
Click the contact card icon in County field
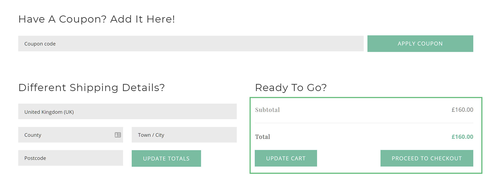[x=118, y=135]
